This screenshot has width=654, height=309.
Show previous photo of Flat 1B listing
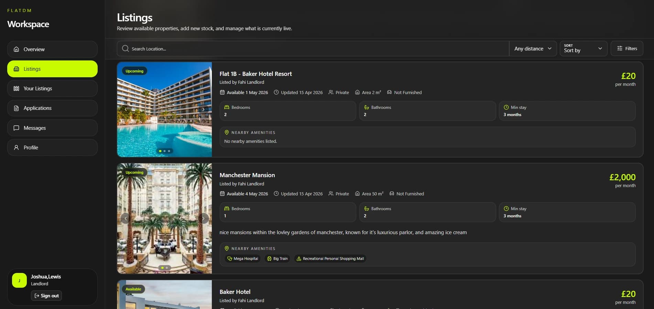[x=126, y=109]
